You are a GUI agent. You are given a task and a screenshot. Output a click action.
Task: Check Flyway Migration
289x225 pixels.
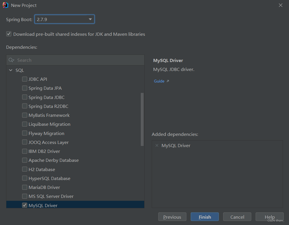pyautogui.click(x=25, y=133)
